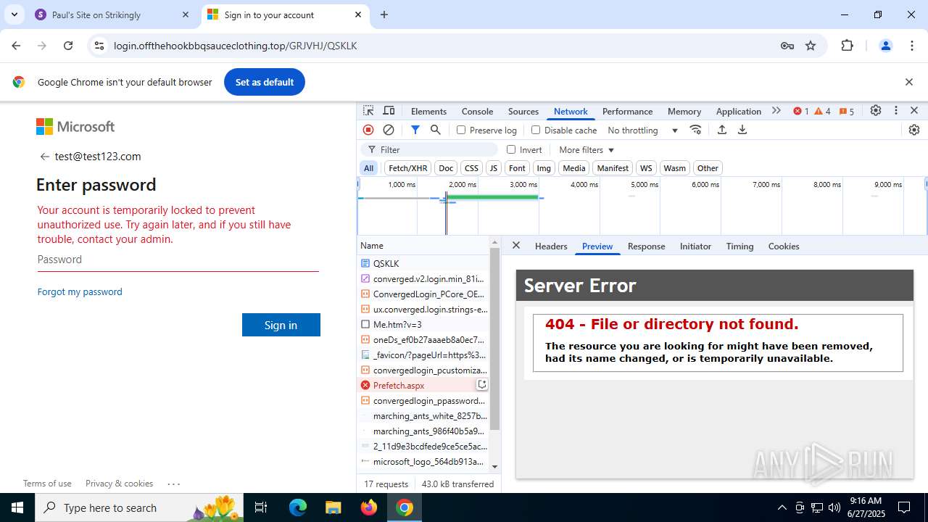
Task: Open the DevTools three-dot customize menu
Action: pos(896,111)
